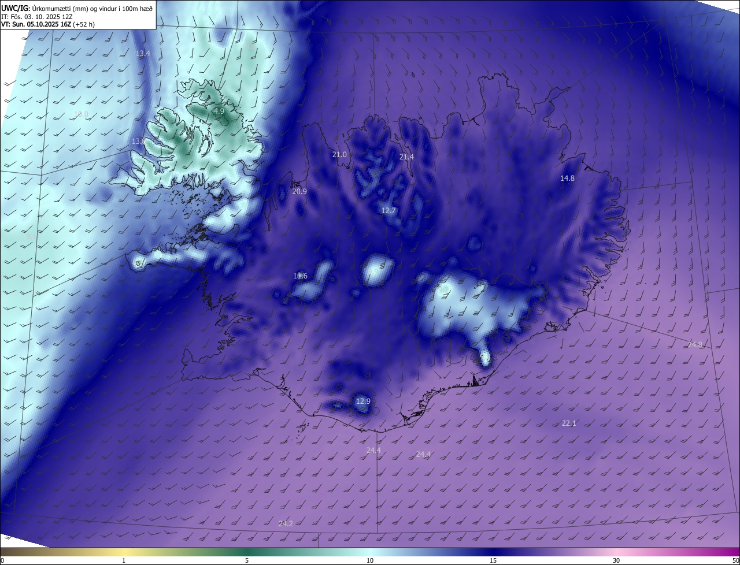Click the colorbar tick label 1

point(124,561)
